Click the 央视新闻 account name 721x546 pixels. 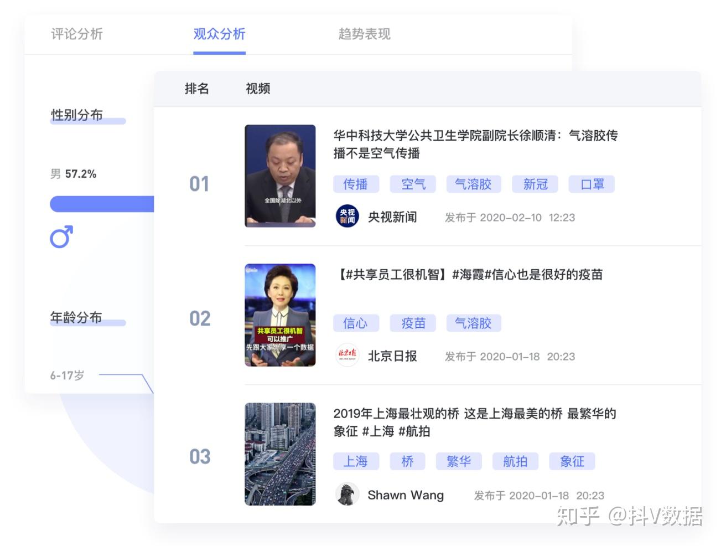point(392,217)
